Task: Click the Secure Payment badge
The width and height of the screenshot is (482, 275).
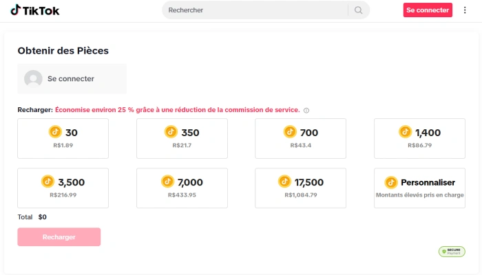Action: tap(452, 252)
